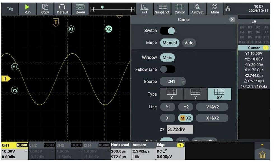Viewport: 274px width, 162px height.
Task: Take a Snapshot of measurements
Action: [162, 9]
